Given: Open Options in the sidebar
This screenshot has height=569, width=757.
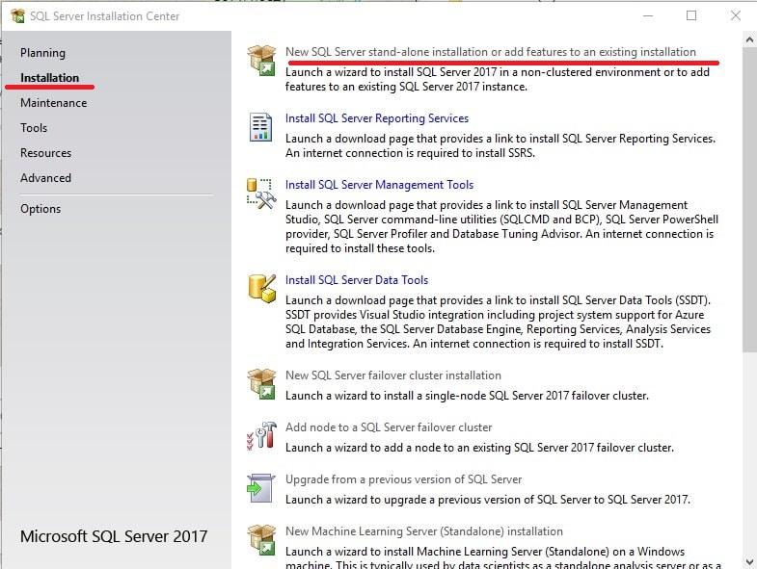Looking at the screenshot, I should coord(41,209).
